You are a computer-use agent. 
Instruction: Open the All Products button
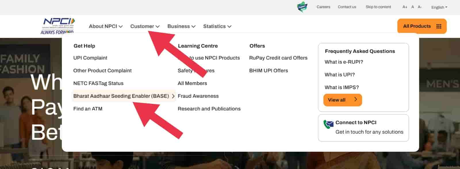pos(422,26)
